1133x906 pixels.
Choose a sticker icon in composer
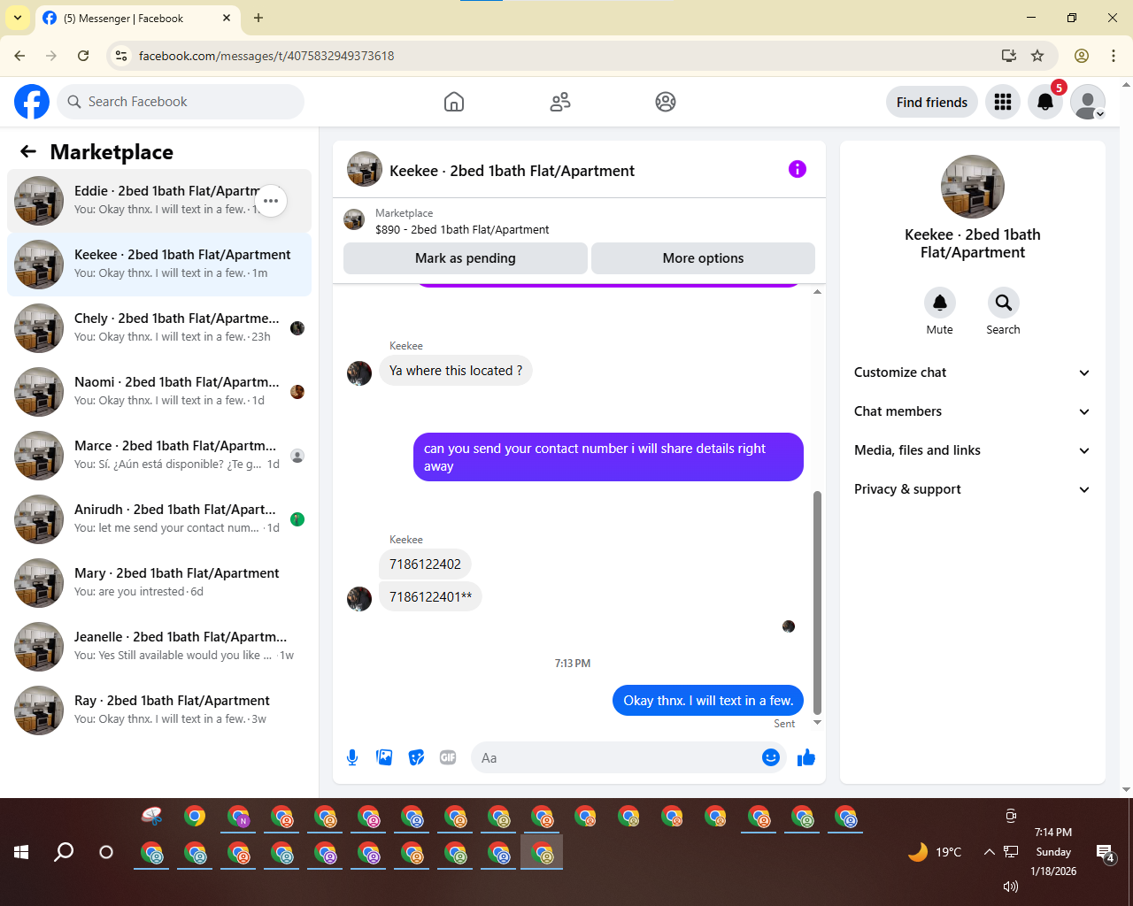pyautogui.click(x=416, y=757)
